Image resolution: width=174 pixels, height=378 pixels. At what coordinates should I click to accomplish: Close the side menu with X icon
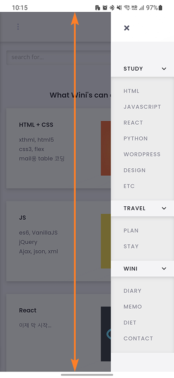pyautogui.click(x=127, y=28)
